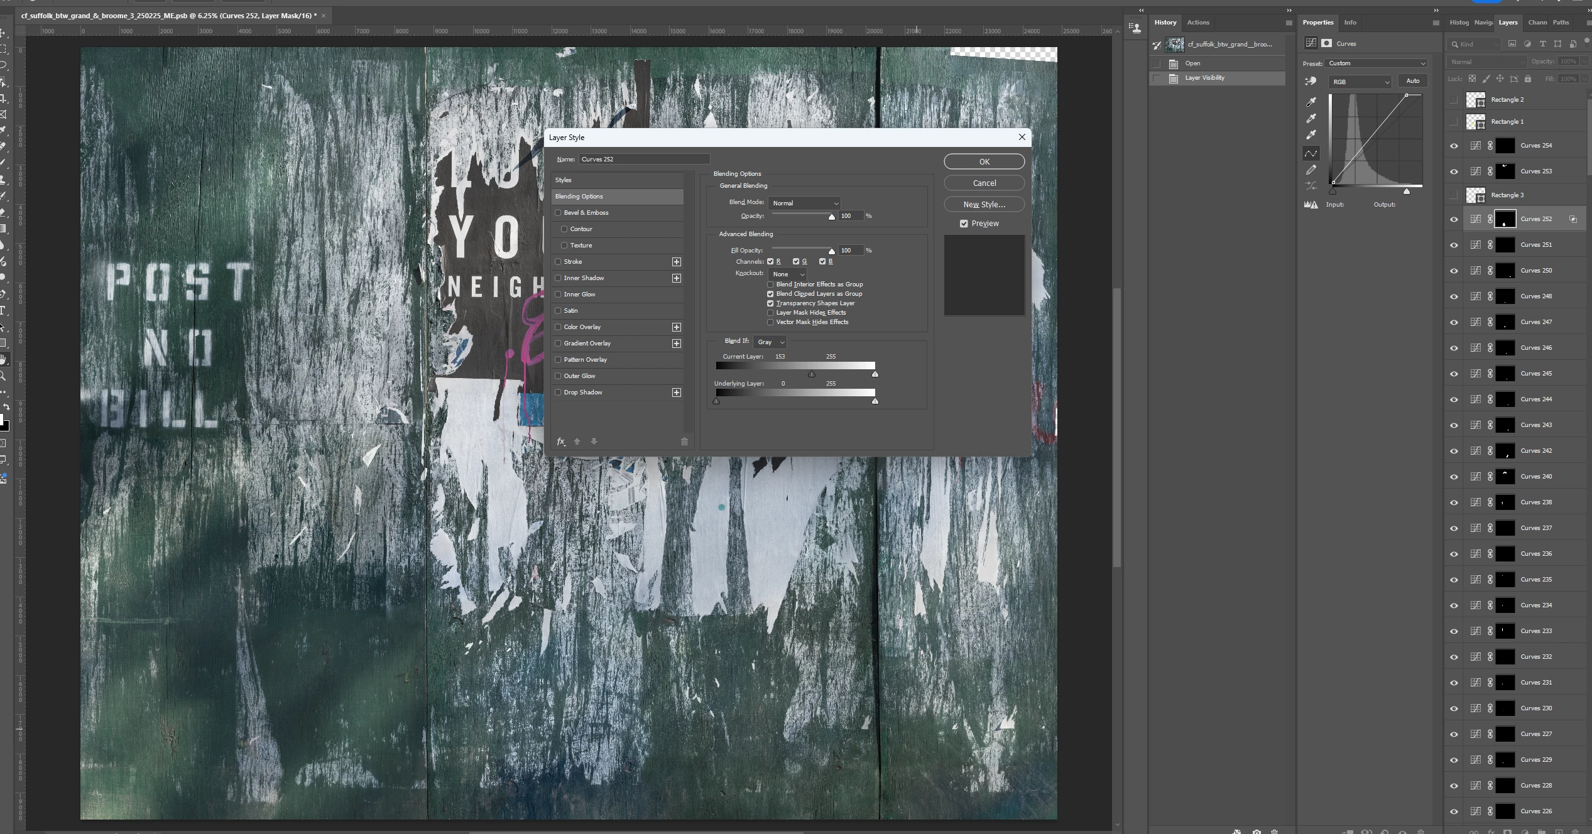Open the Blend Mode dropdown in dialog

(x=804, y=203)
